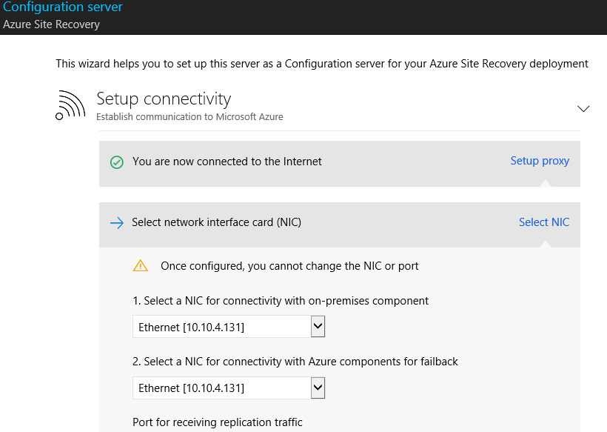Click the Port for receiving replication traffic label
The image size is (607, 432).
[217, 422]
